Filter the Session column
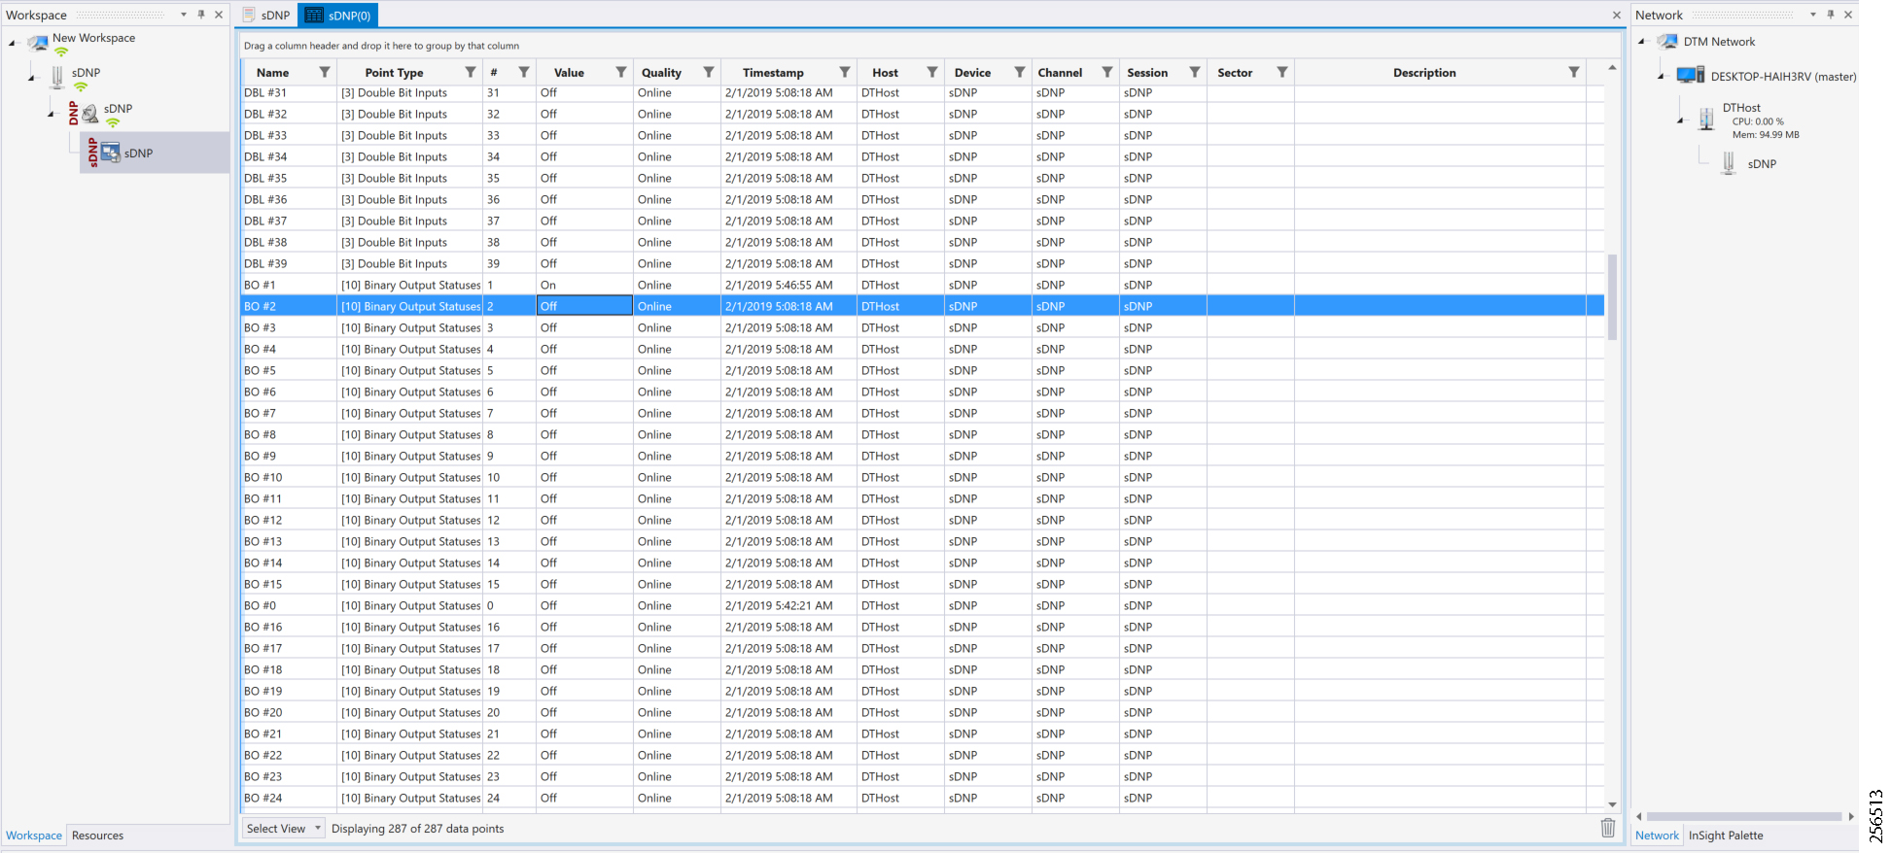The width and height of the screenshot is (1892, 853). click(x=1195, y=72)
